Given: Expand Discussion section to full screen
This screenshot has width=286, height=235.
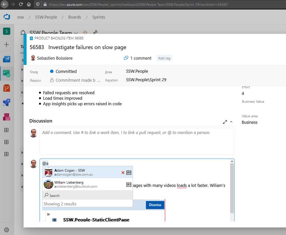Looking at the screenshot, I should click(225, 122).
